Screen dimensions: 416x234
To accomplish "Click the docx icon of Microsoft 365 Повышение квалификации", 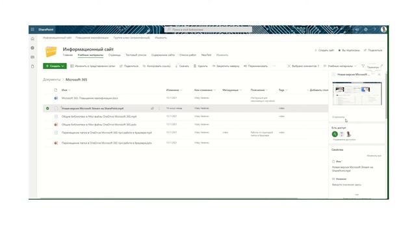I will pyautogui.click(x=56, y=98).
